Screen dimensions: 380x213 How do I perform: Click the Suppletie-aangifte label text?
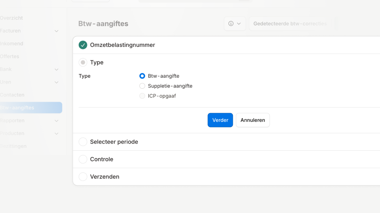click(170, 86)
